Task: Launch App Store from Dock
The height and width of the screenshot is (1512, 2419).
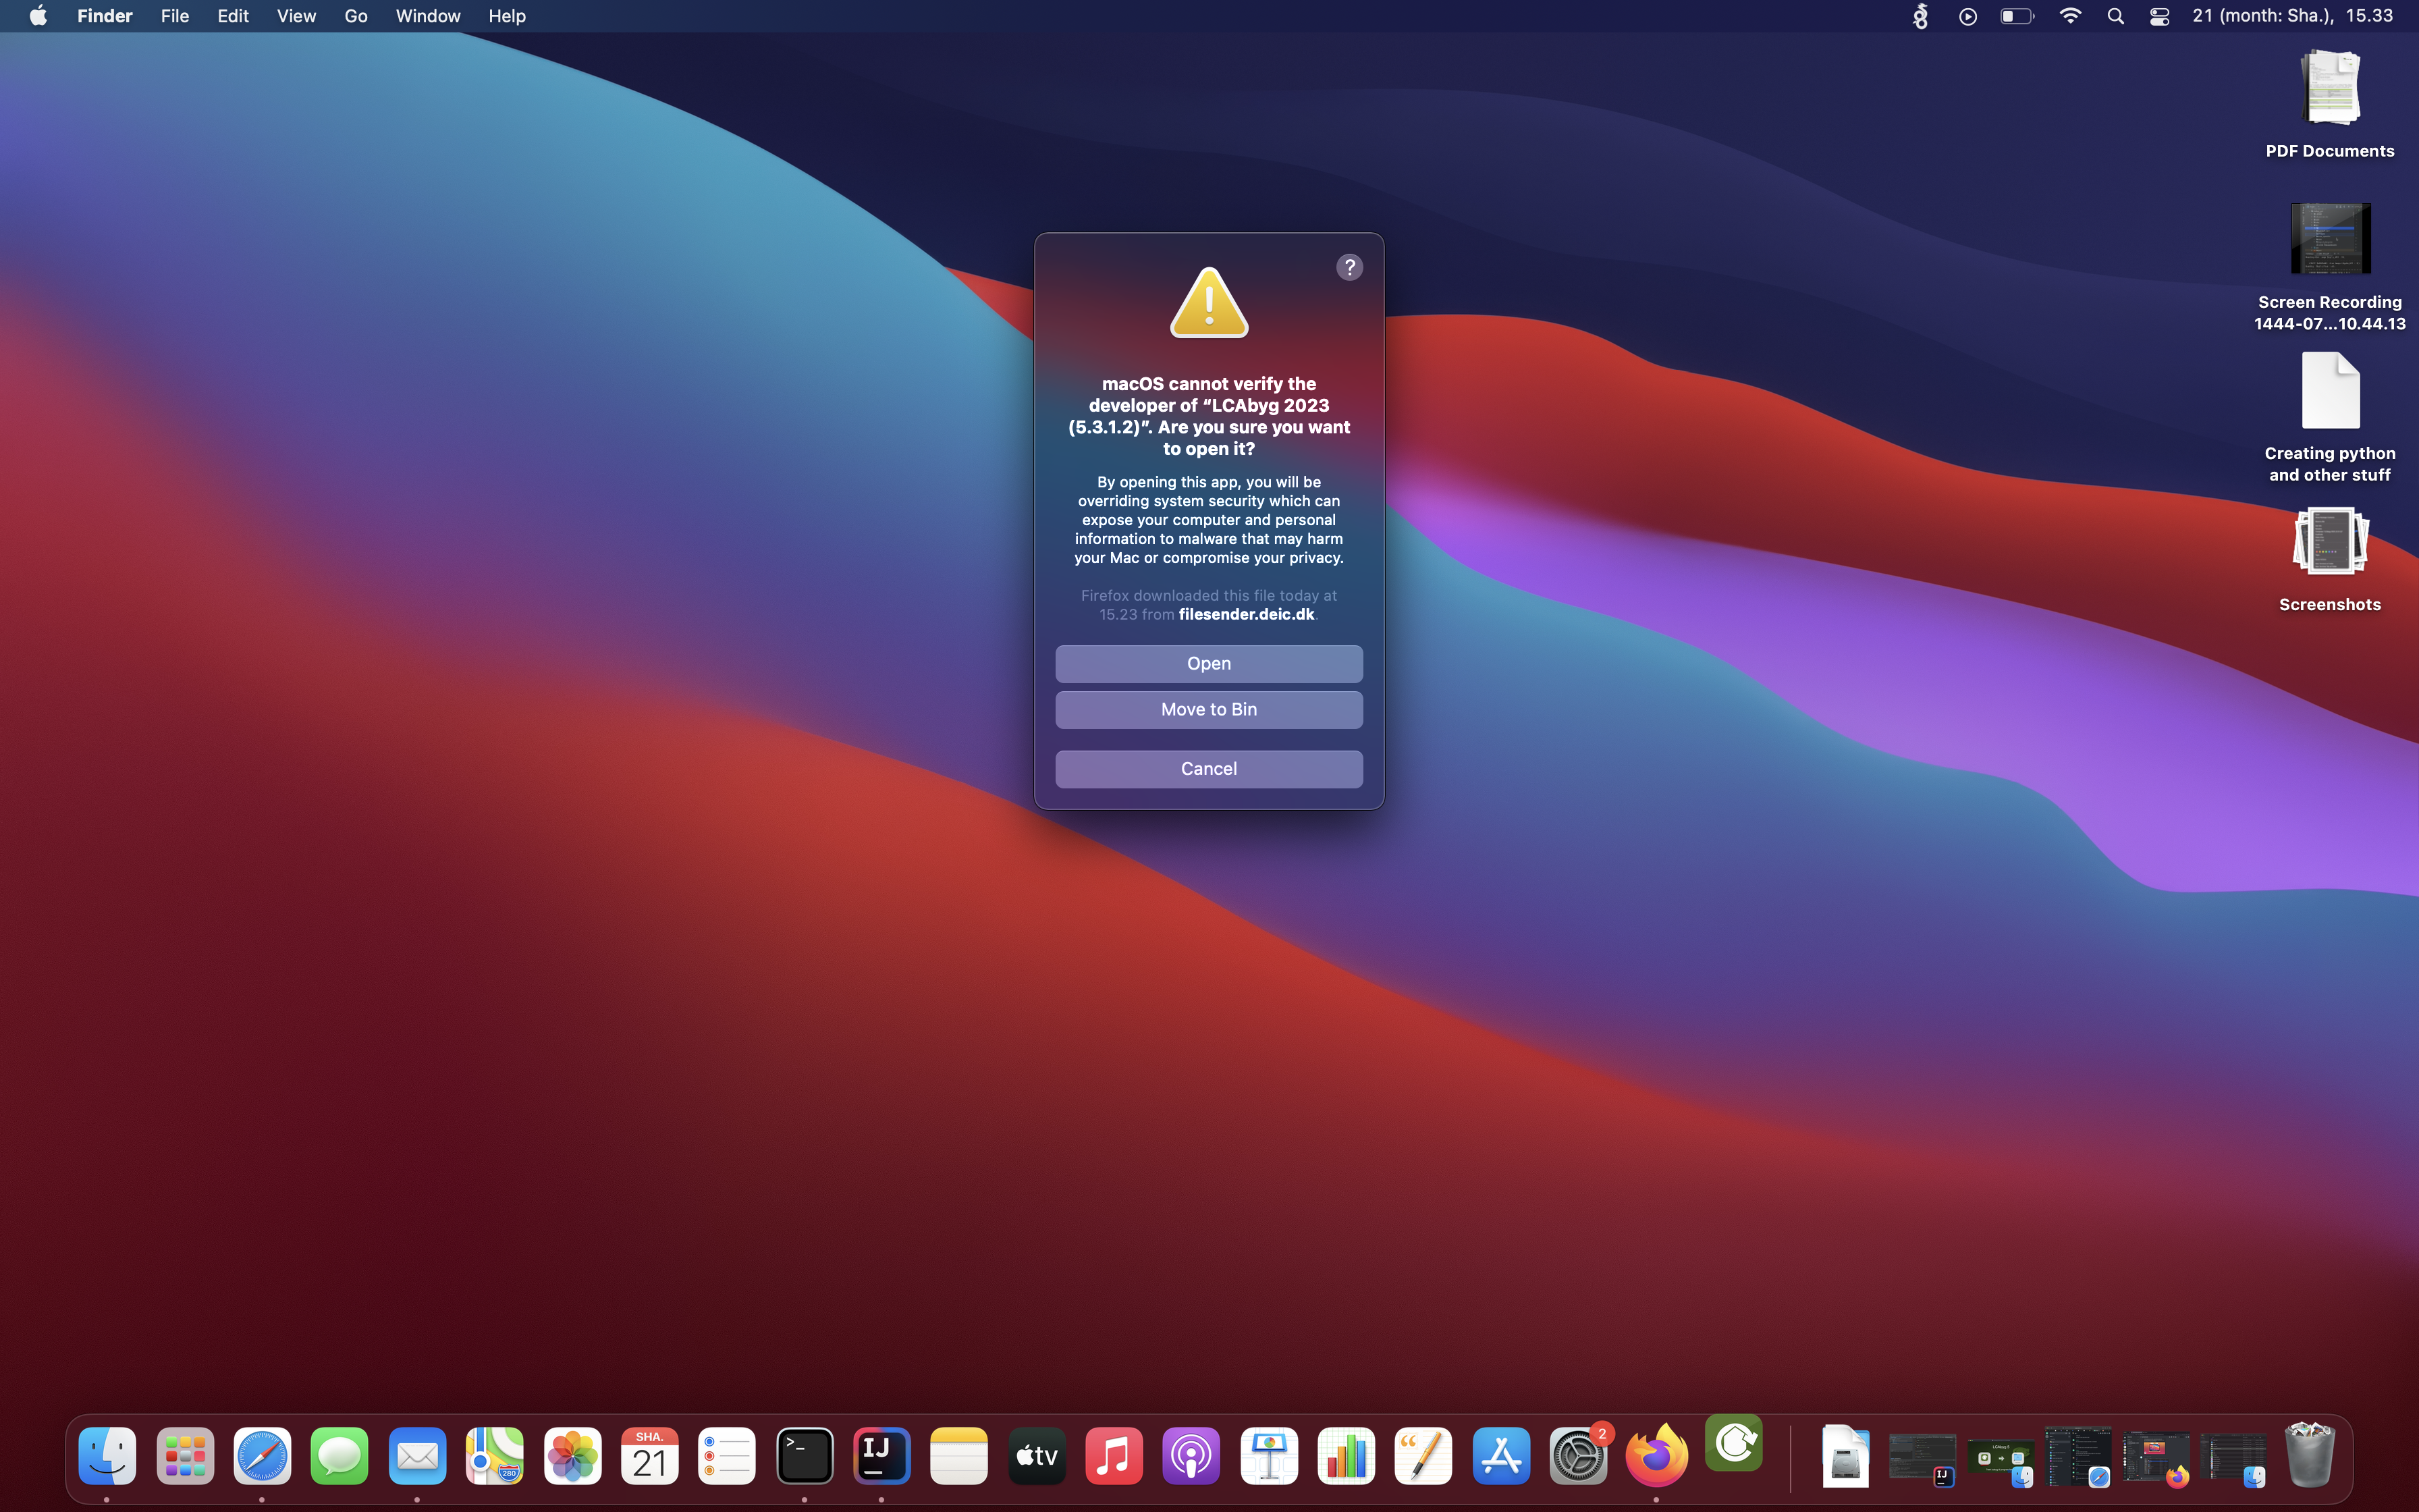Action: coord(1500,1456)
